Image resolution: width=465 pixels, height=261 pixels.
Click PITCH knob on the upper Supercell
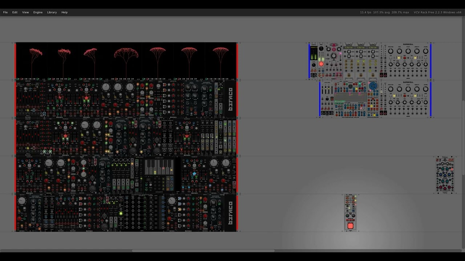408,51
